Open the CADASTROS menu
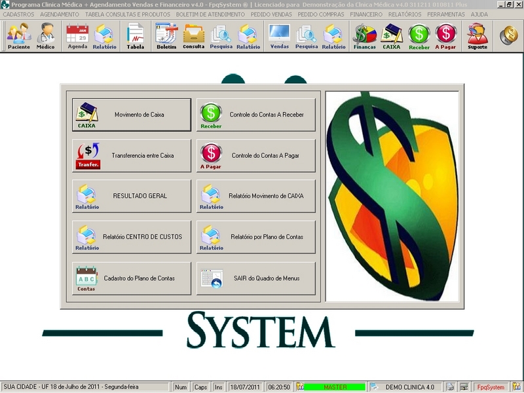 point(18,14)
